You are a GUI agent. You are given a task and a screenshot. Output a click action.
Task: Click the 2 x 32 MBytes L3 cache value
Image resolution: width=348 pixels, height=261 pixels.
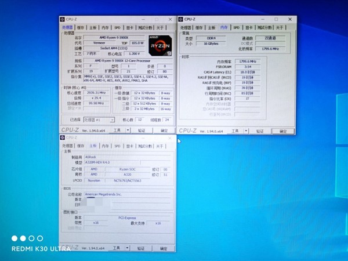144,109
